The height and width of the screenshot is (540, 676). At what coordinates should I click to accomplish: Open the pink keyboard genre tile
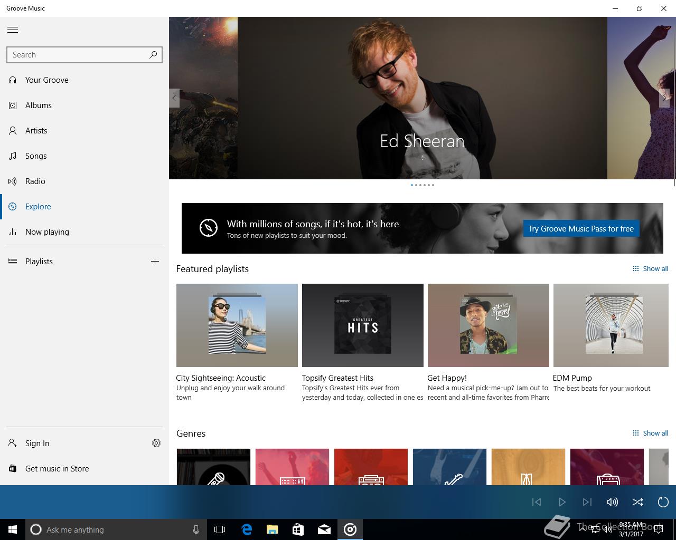(x=292, y=467)
